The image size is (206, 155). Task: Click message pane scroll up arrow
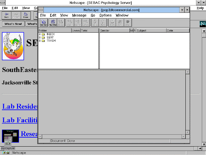[188, 72]
